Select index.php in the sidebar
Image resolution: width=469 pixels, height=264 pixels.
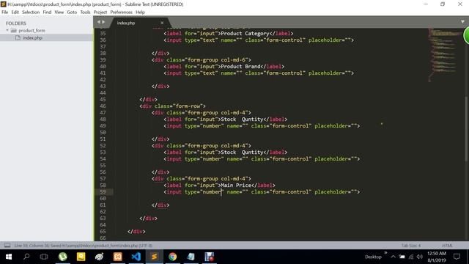pos(32,37)
